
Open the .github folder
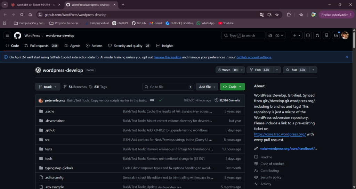click(50, 130)
